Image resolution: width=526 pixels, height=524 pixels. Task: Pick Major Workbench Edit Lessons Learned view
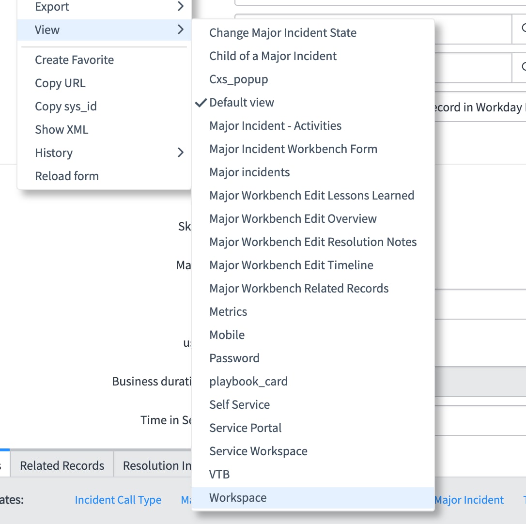[313, 196]
